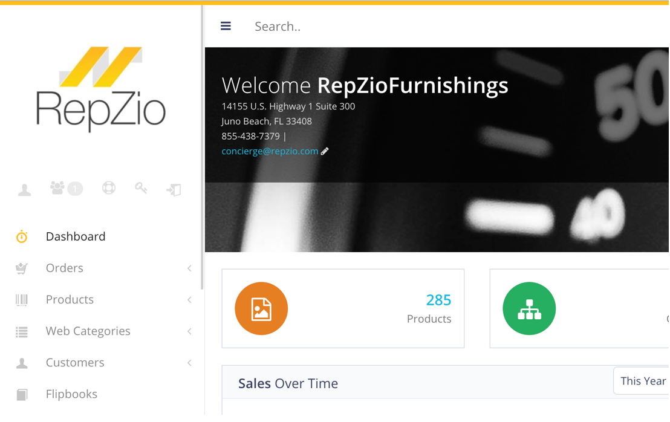This screenshot has width=670, height=422.
Task: Click the hamburger menu icon
Action: [226, 26]
